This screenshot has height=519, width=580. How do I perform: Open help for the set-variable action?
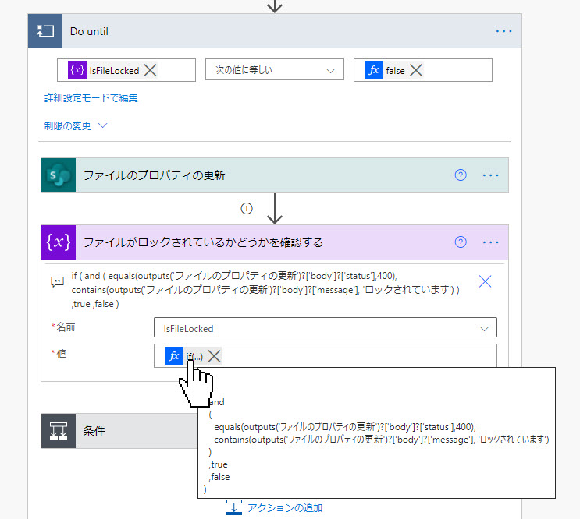[x=461, y=242]
